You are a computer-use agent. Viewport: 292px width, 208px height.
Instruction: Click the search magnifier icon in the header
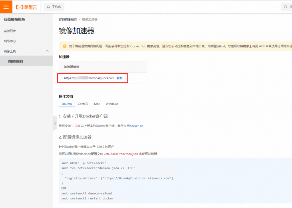[286, 7]
